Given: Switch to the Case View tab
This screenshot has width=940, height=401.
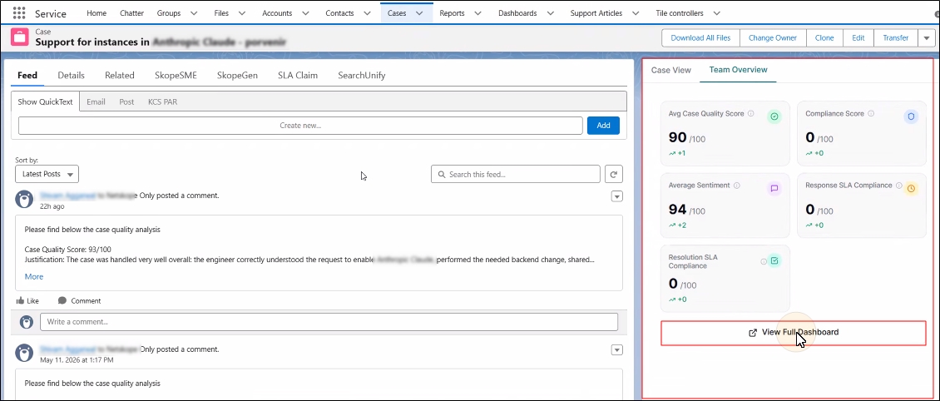Looking at the screenshot, I should click(x=670, y=70).
